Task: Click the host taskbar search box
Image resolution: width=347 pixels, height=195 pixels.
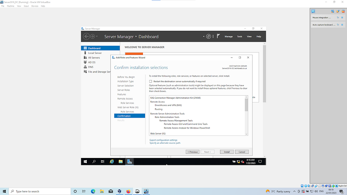Action: pyautogui.click(x=40, y=191)
